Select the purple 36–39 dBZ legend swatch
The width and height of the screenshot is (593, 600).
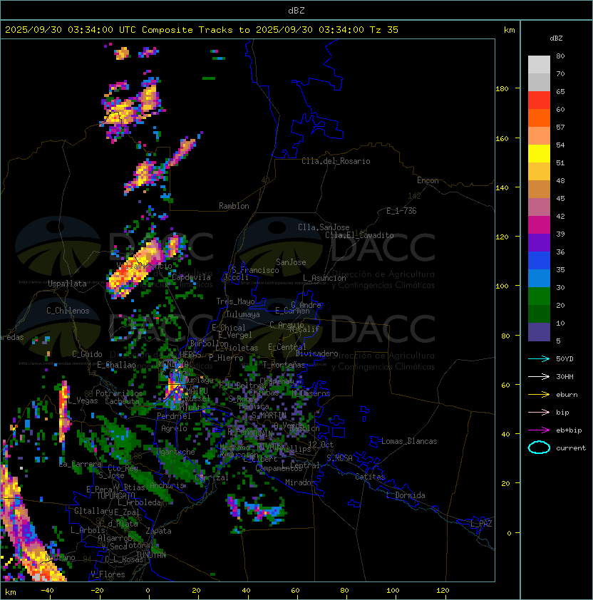click(x=539, y=242)
